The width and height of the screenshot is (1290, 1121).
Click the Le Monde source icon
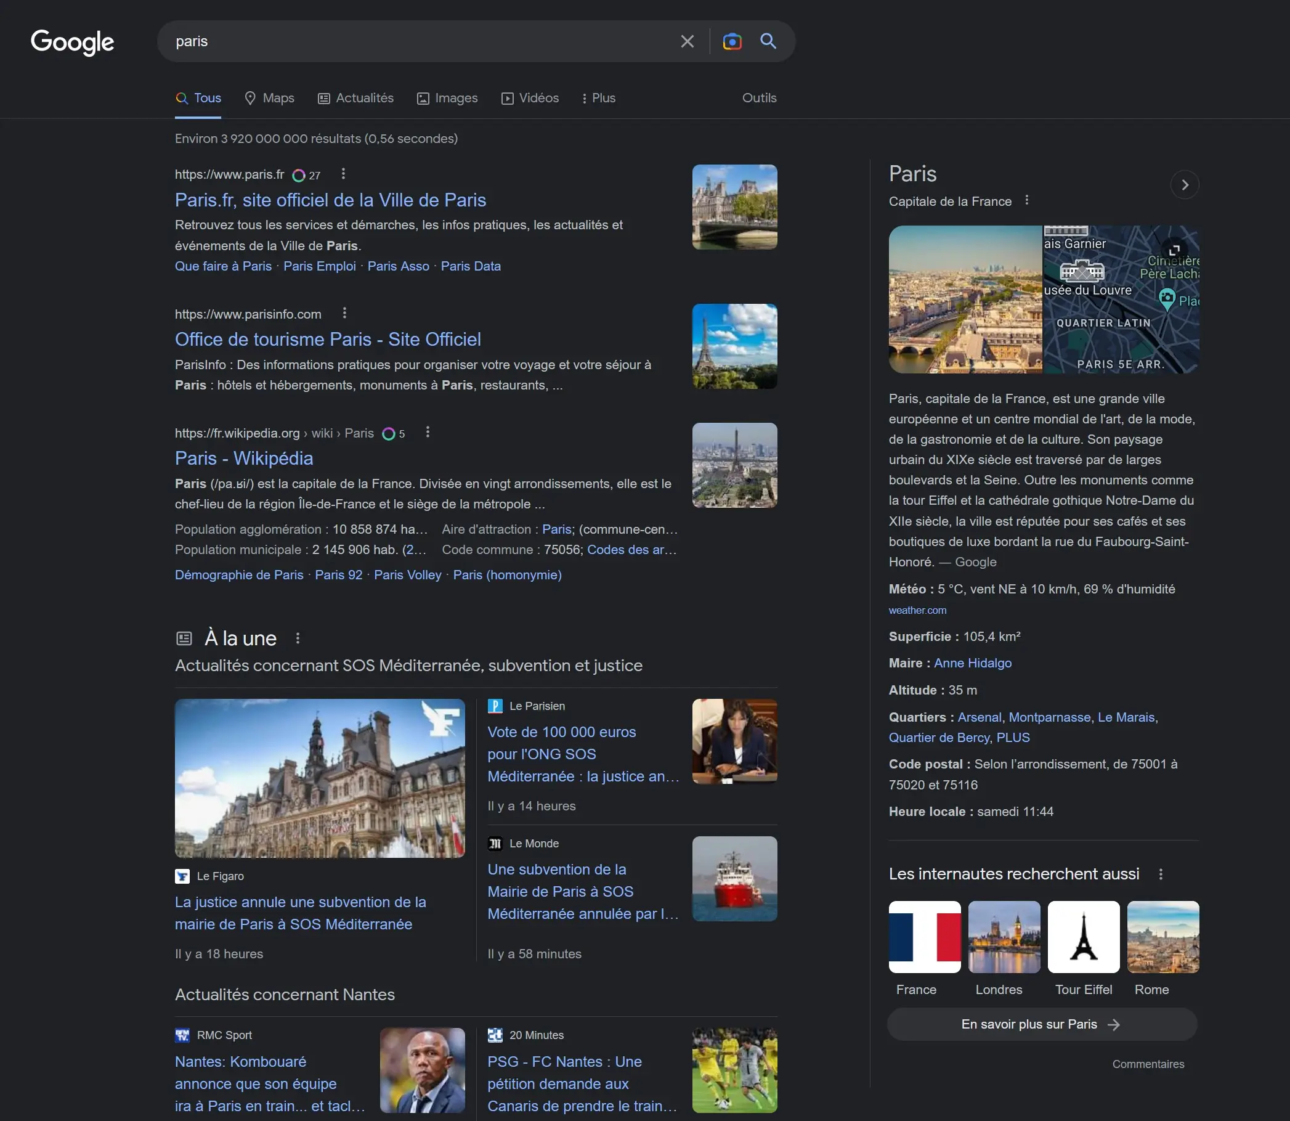point(495,844)
